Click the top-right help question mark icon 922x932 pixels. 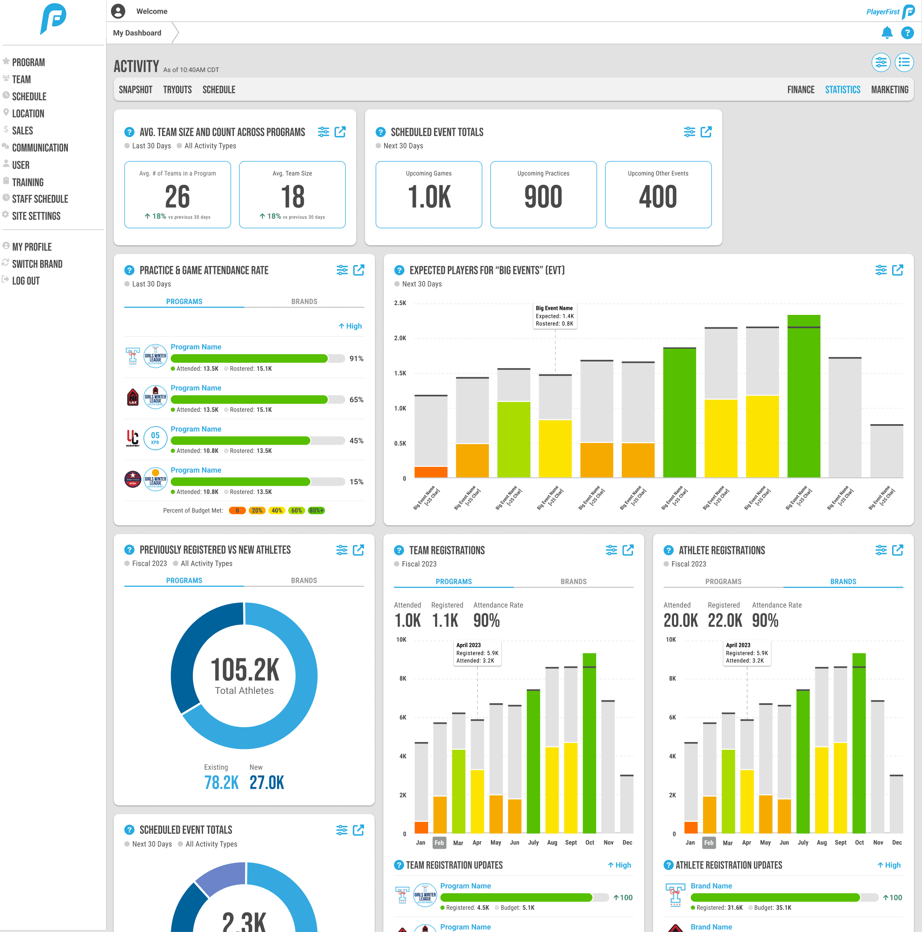[x=907, y=33]
